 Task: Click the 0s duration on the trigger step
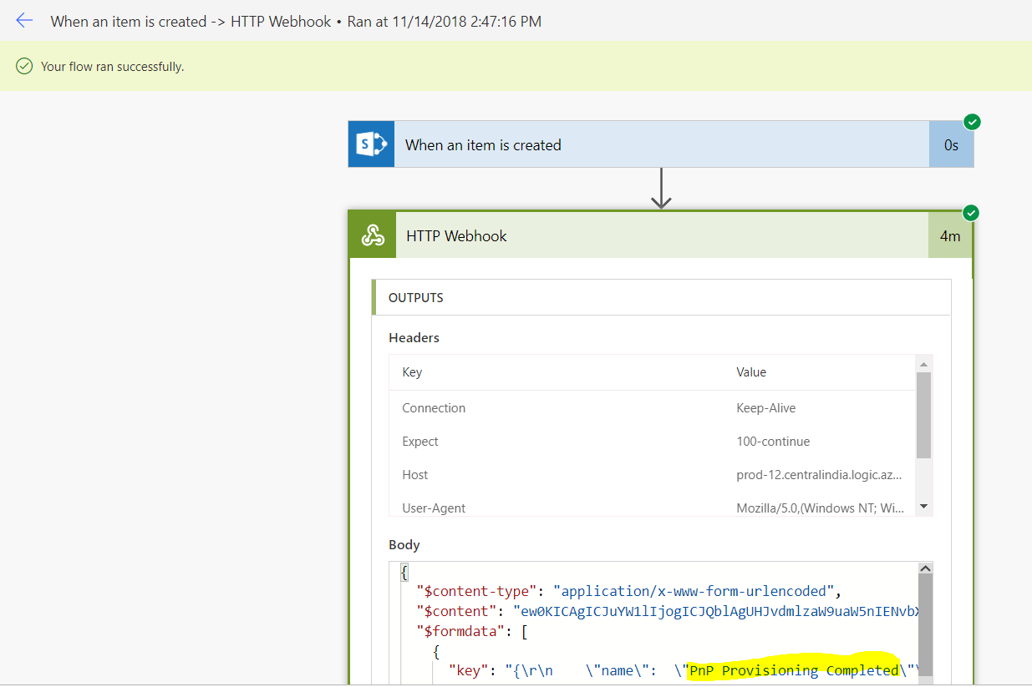point(951,144)
